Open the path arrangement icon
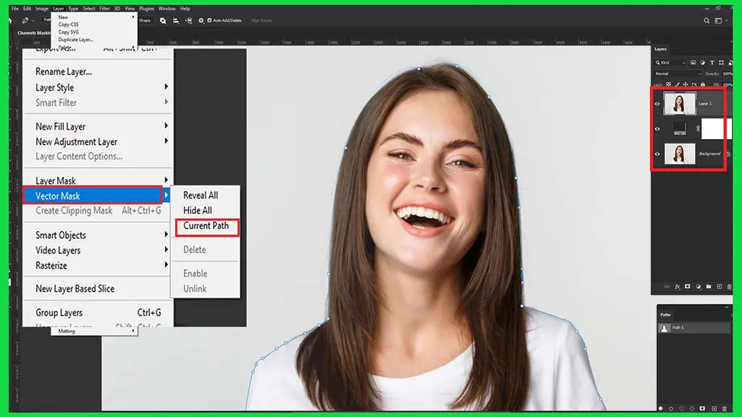Image resolution: width=742 pixels, height=417 pixels. [x=188, y=21]
